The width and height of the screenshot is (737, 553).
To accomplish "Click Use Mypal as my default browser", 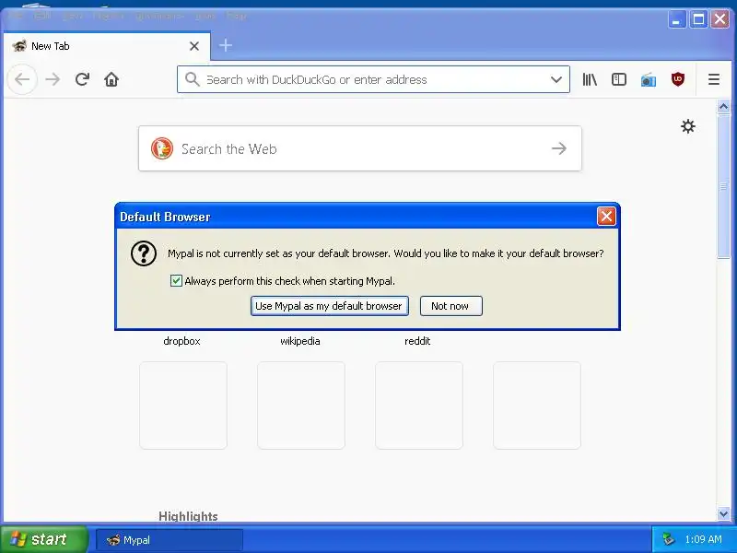I will pos(329,306).
